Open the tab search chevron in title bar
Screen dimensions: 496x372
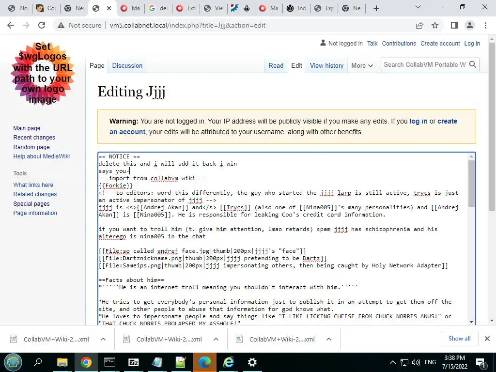point(418,7)
